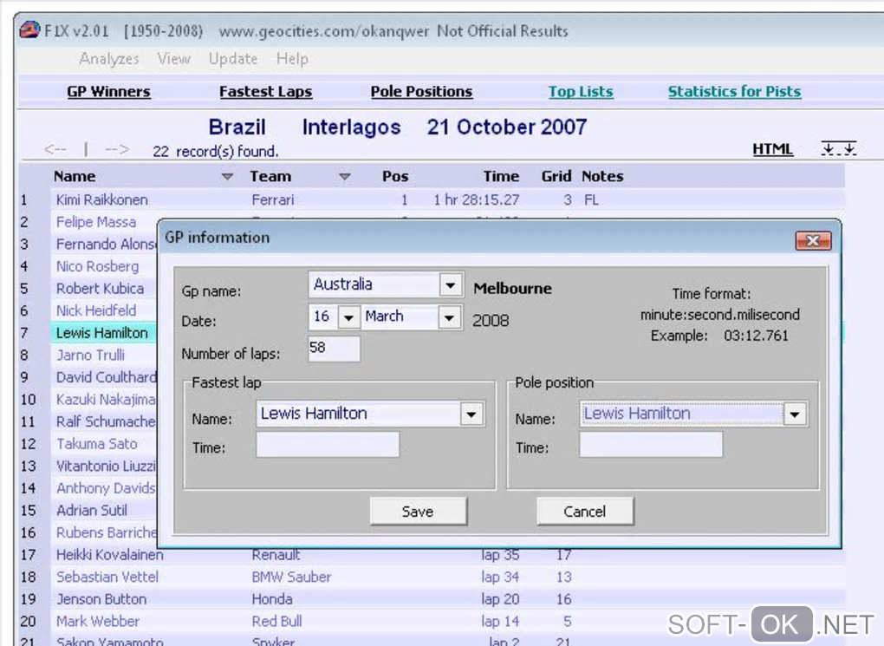This screenshot has height=646, width=884.
Task: Open the Help menu
Action: click(292, 59)
